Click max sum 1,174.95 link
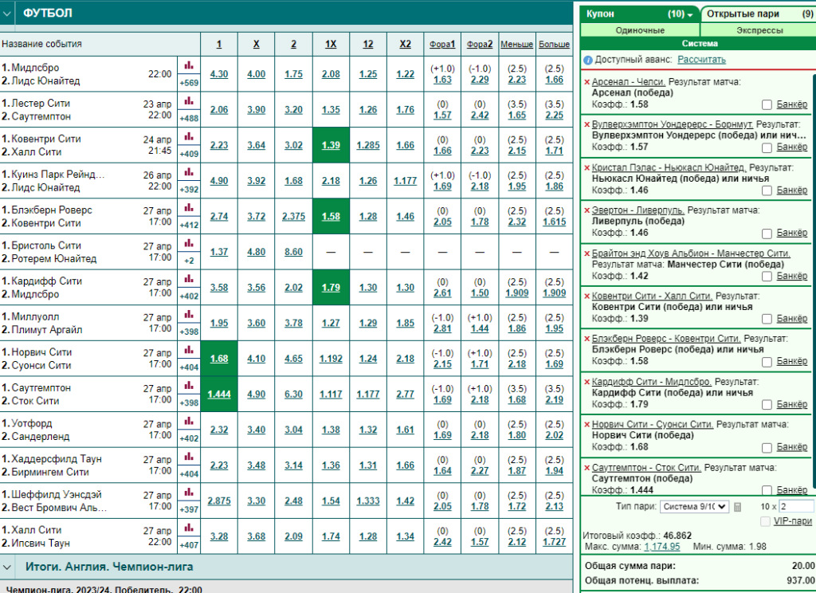The image size is (816, 593). click(x=662, y=547)
